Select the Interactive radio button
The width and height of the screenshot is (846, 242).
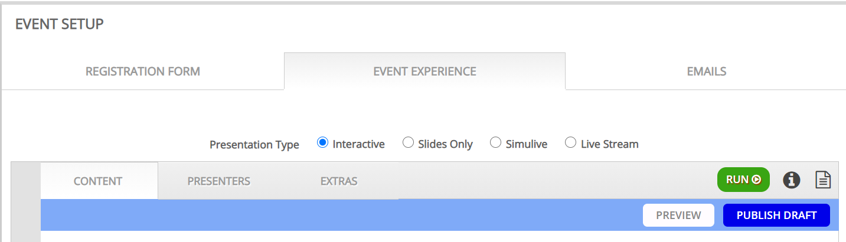[x=322, y=142]
